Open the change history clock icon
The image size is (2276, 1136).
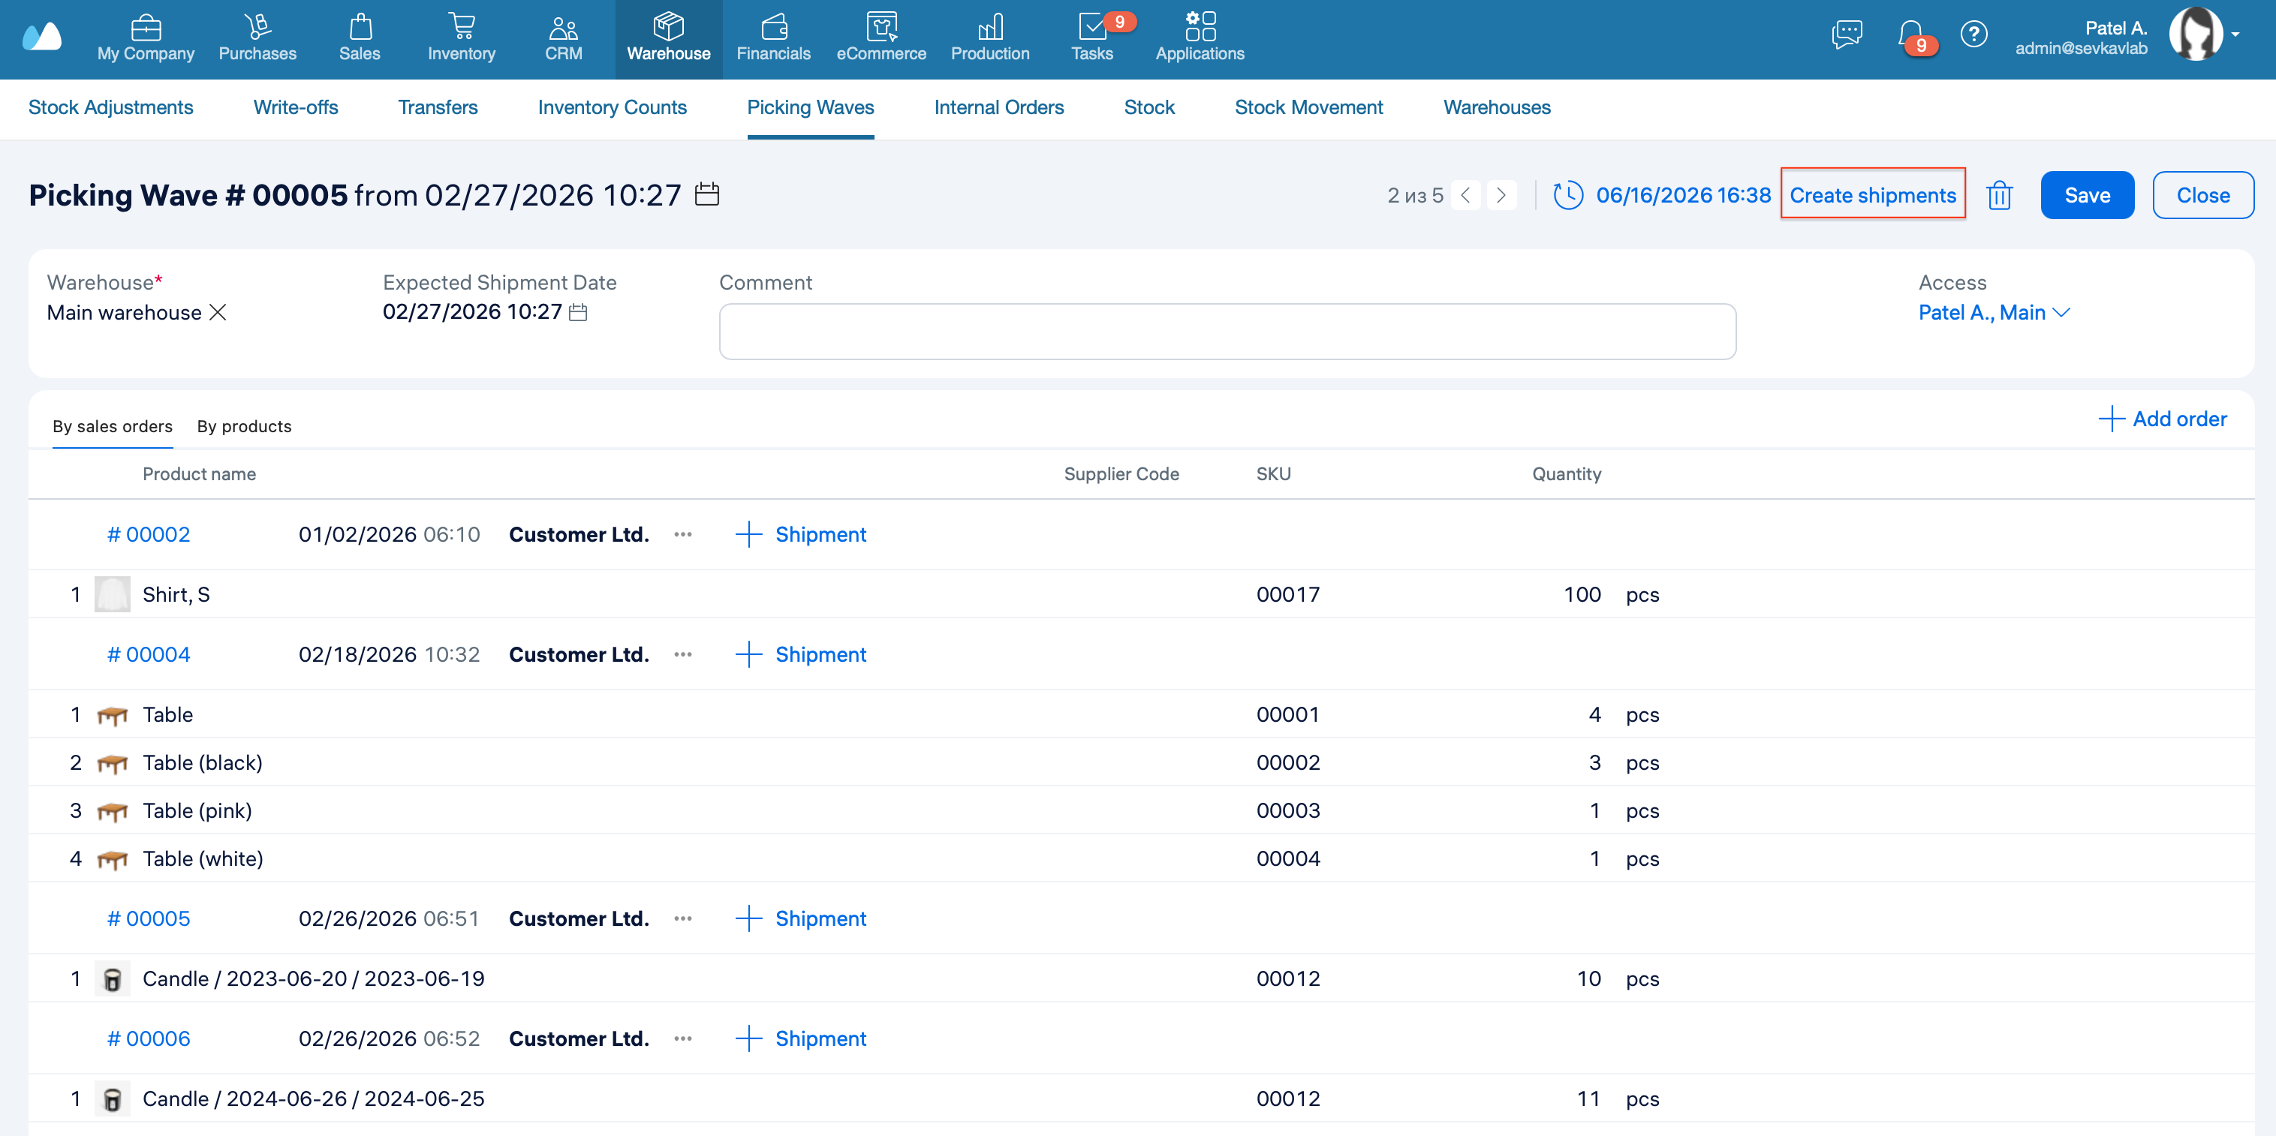(1568, 195)
